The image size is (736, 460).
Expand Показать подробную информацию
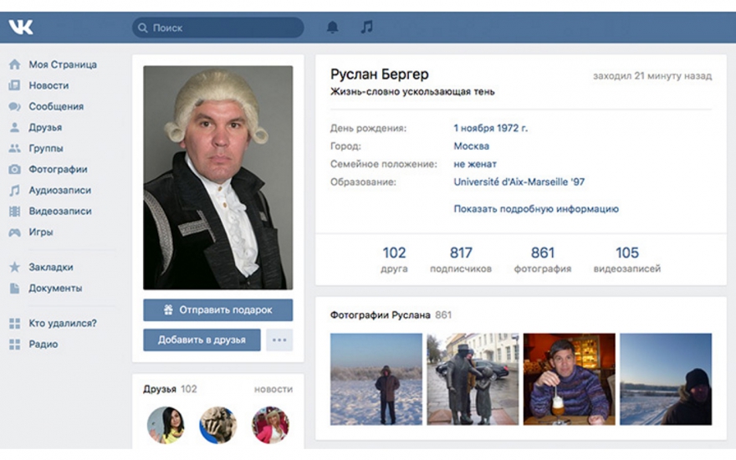pos(536,209)
